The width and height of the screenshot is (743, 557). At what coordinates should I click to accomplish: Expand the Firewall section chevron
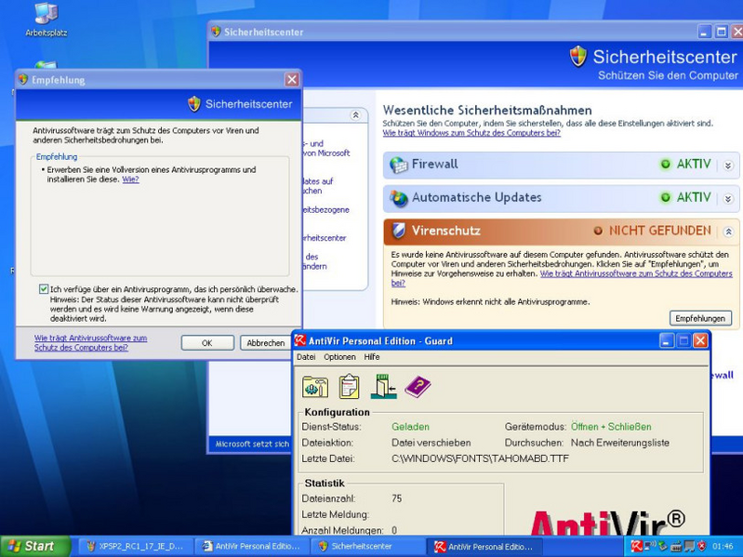(728, 166)
